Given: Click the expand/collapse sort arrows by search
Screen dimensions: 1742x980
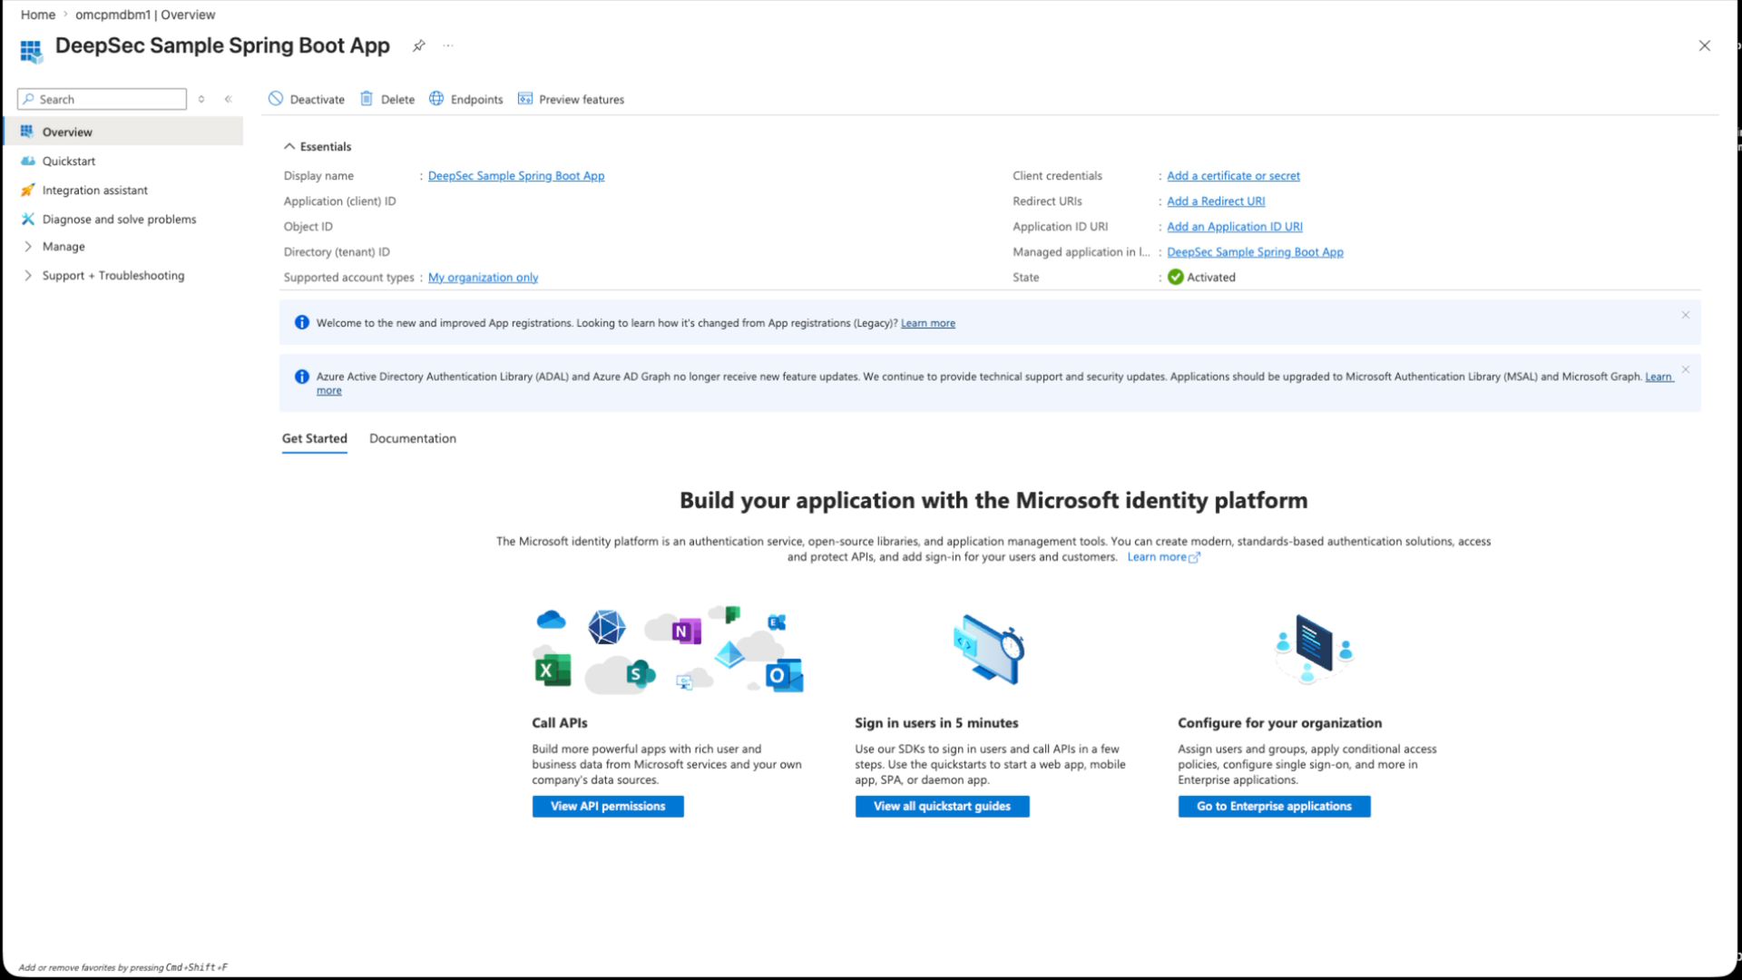Looking at the screenshot, I should (201, 99).
